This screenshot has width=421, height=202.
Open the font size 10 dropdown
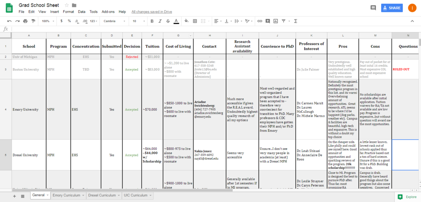coord(139,21)
